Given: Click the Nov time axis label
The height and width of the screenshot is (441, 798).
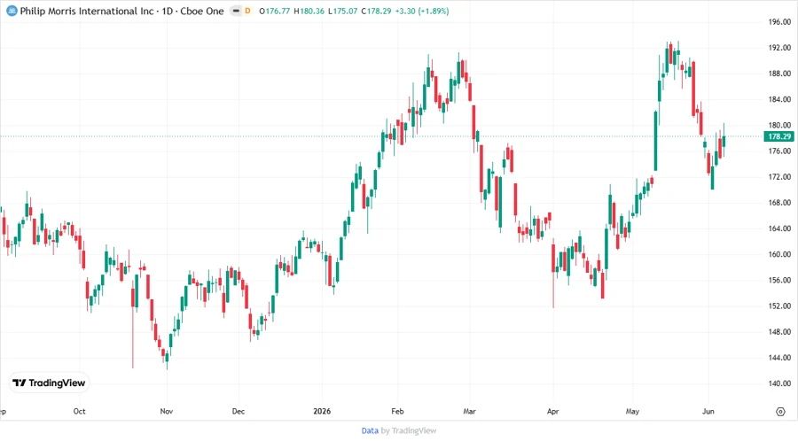Looking at the screenshot, I should [167, 412].
